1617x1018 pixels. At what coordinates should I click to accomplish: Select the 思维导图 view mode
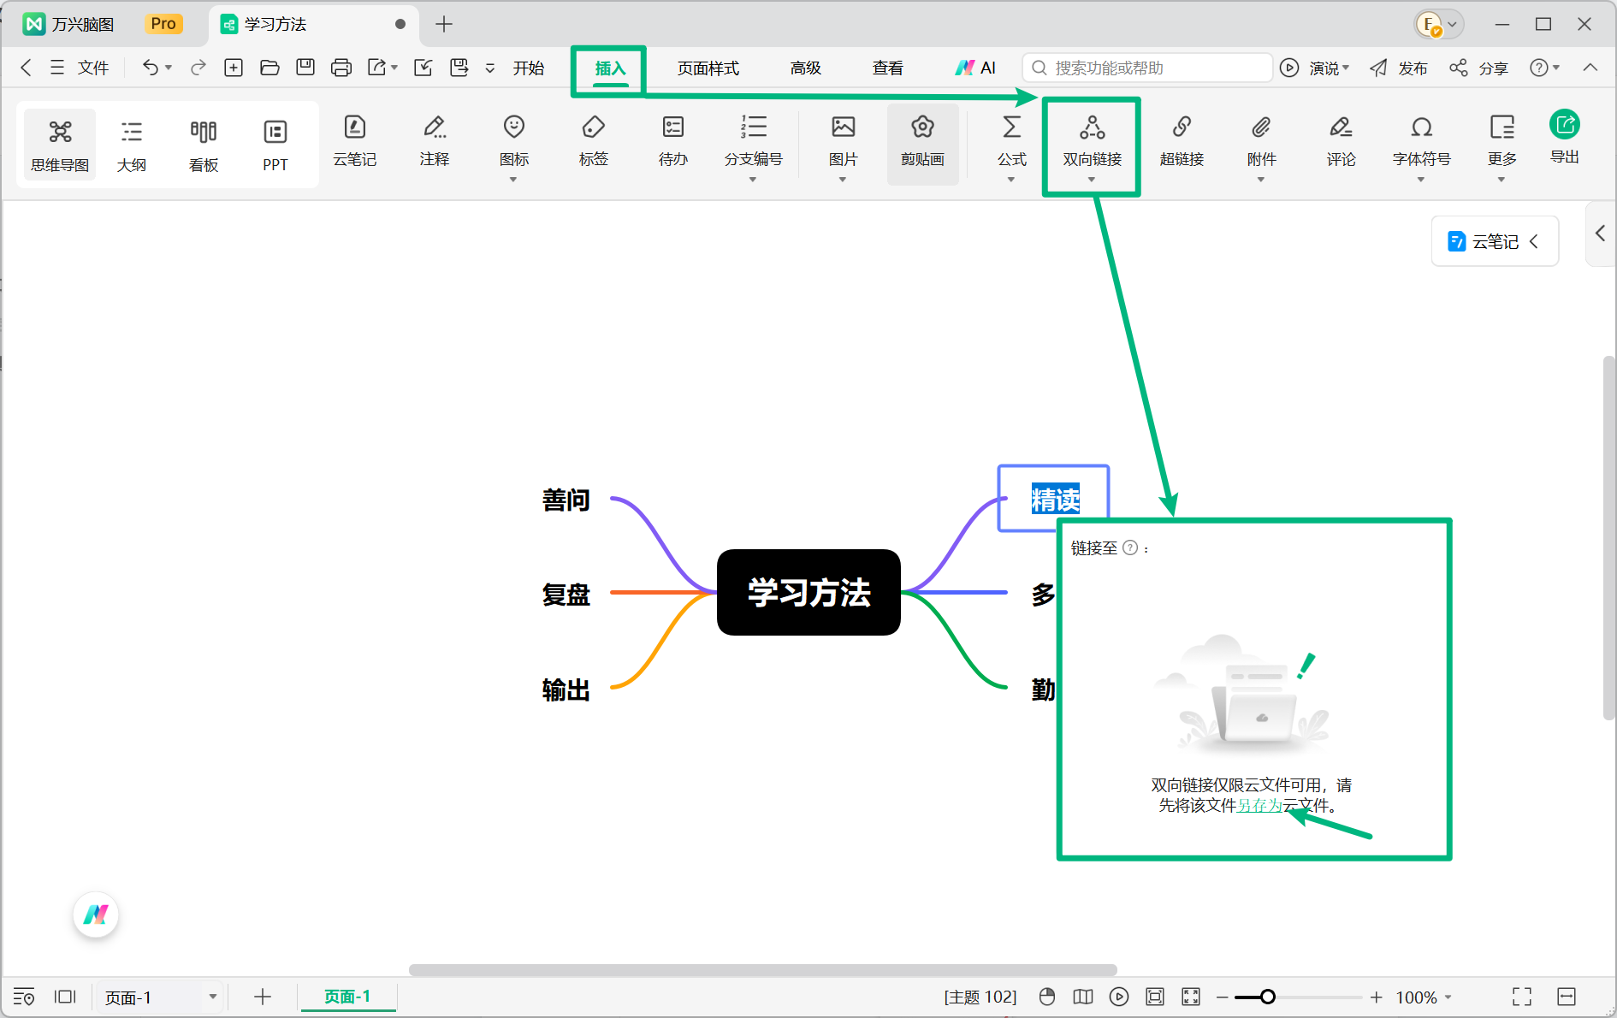60,145
